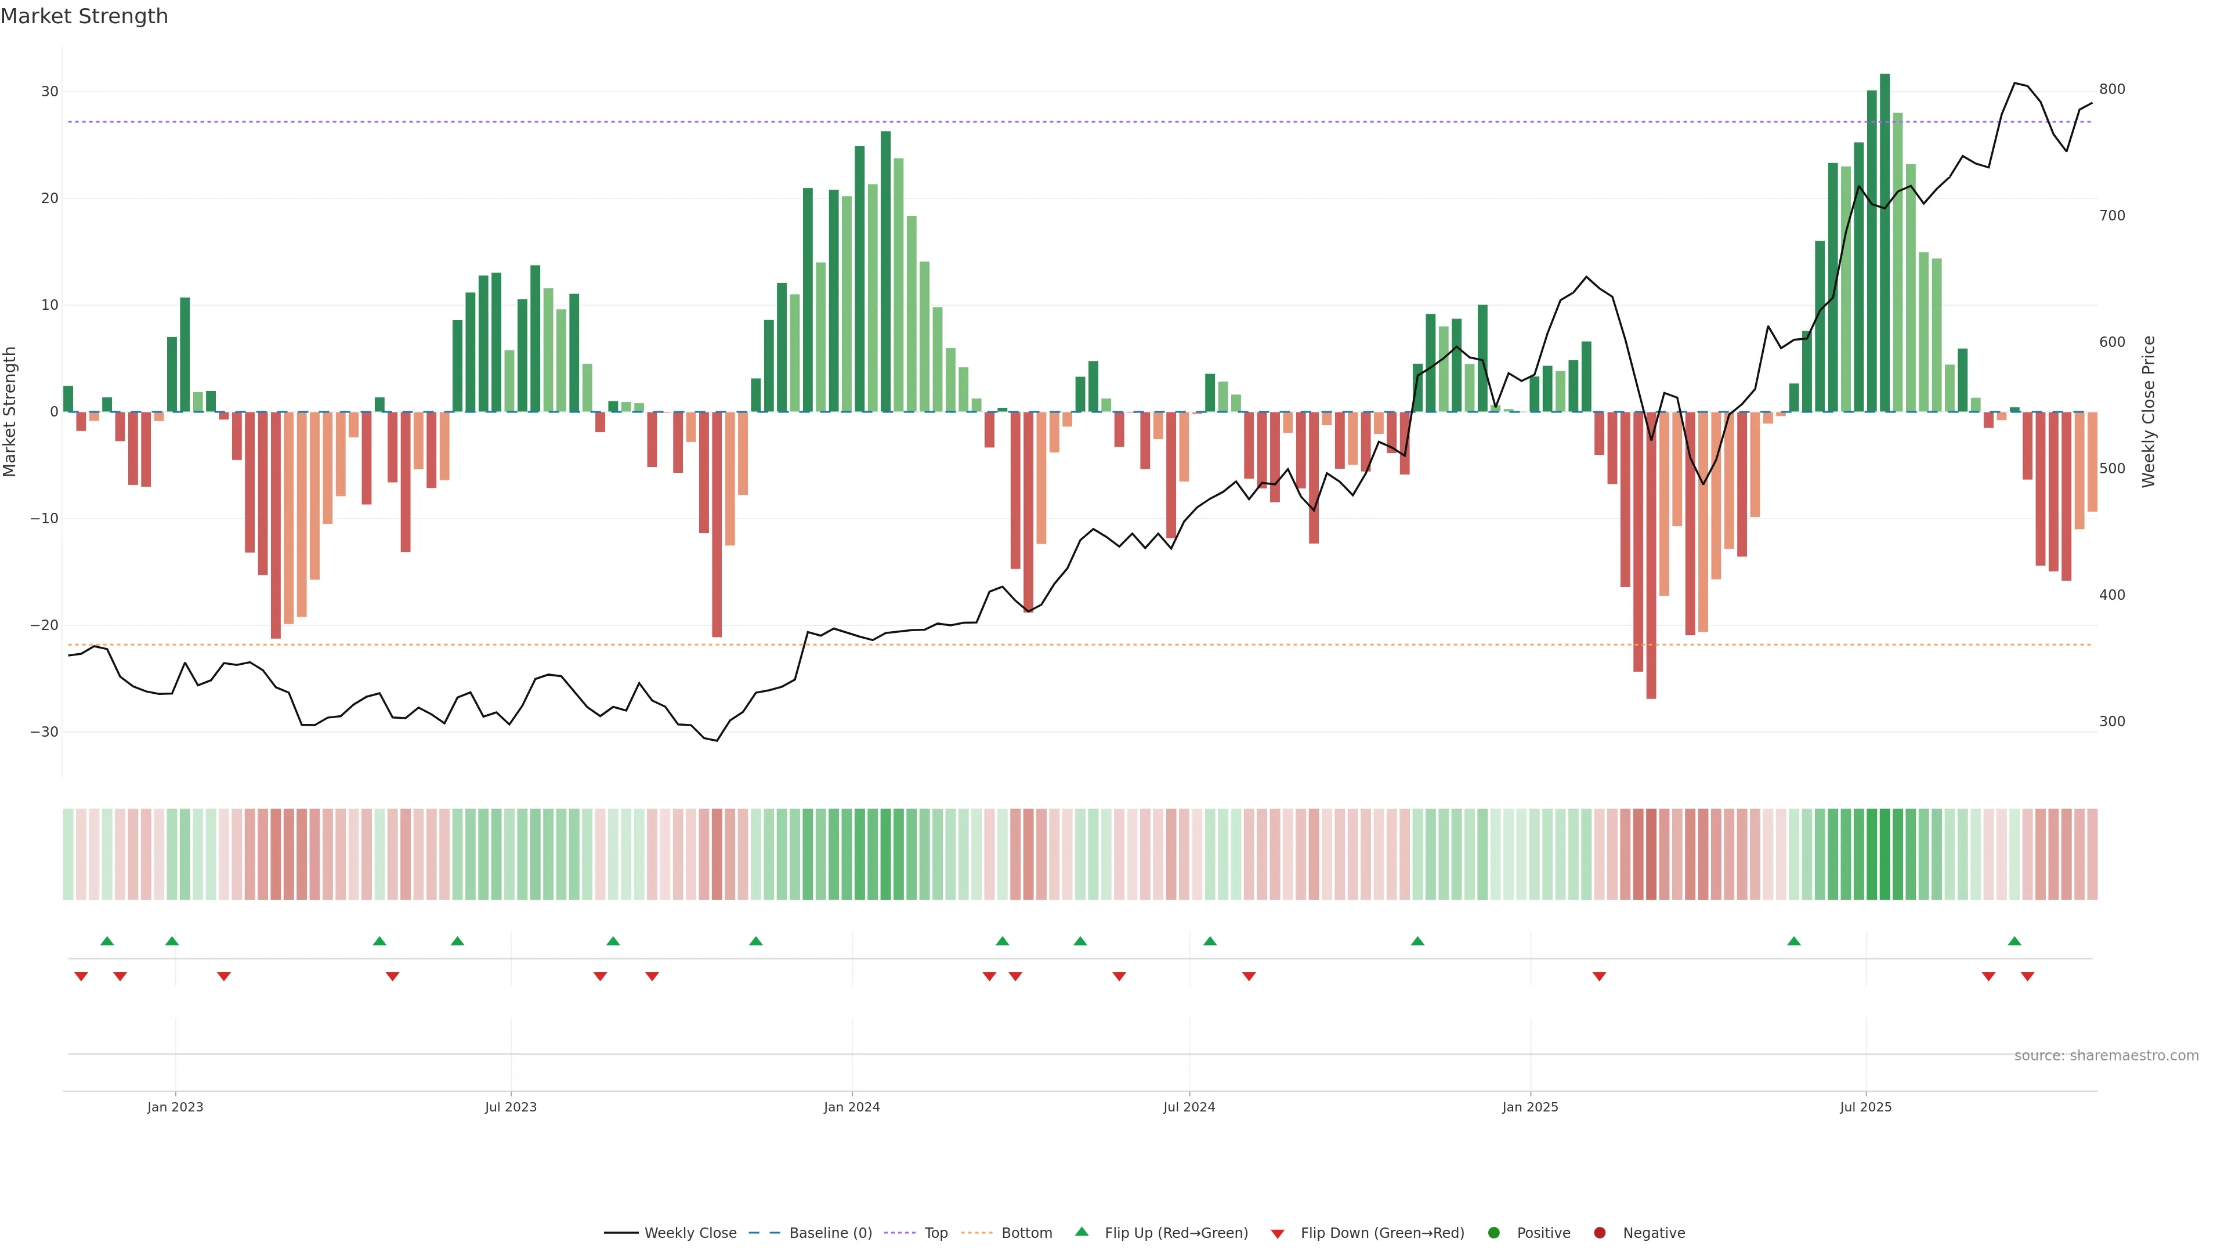Click the red Flip Down triangle legend icon
Image resolution: width=2228 pixels, height=1253 pixels.
(x=1278, y=1234)
